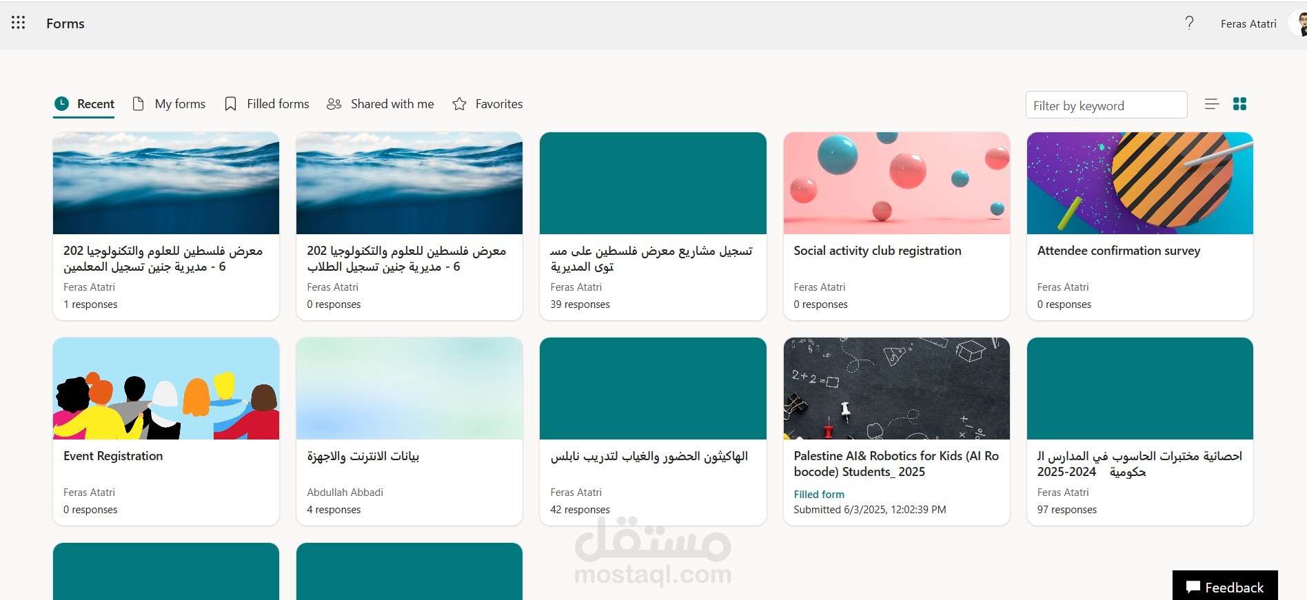Open the teal form with 39 responses

tap(653, 226)
